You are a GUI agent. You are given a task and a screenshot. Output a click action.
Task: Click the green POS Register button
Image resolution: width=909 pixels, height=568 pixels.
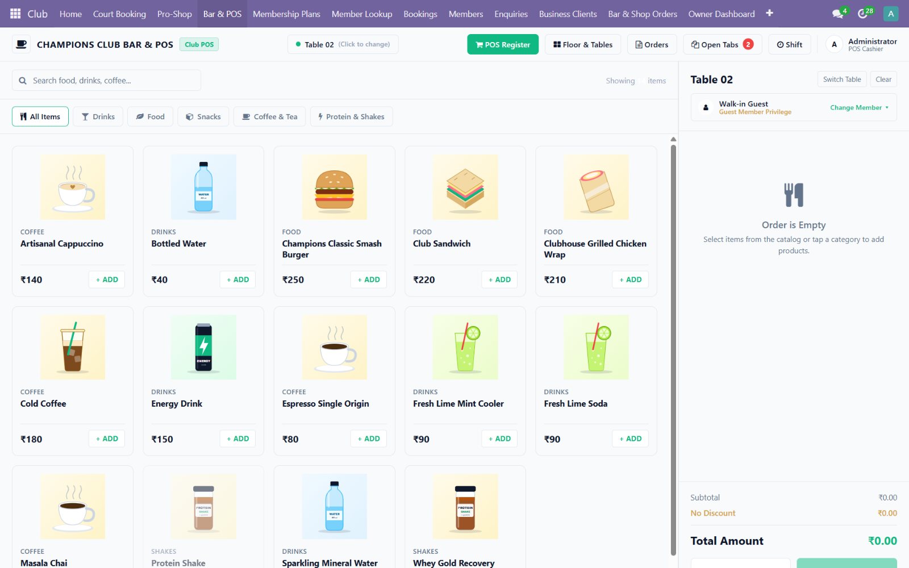pyautogui.click(x=503, y=44)
